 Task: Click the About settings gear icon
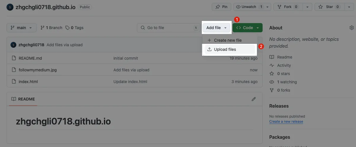pyautogui.click(x=352, y=28)
